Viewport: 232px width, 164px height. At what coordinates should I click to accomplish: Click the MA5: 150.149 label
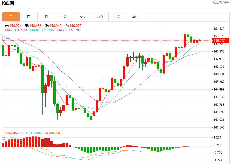click(x=16, y=30)
